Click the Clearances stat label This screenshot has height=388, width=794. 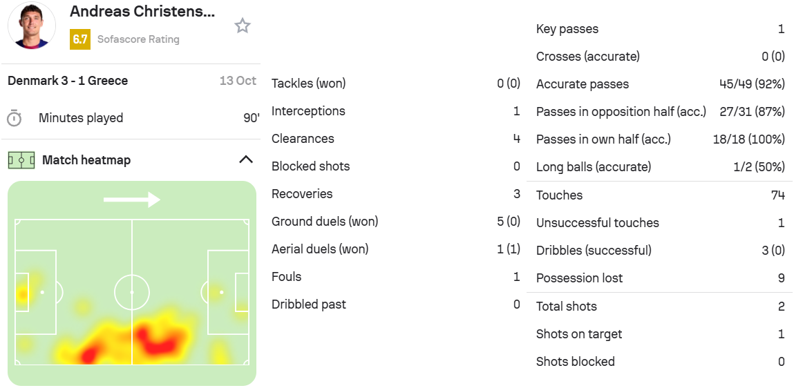point(303,139)
